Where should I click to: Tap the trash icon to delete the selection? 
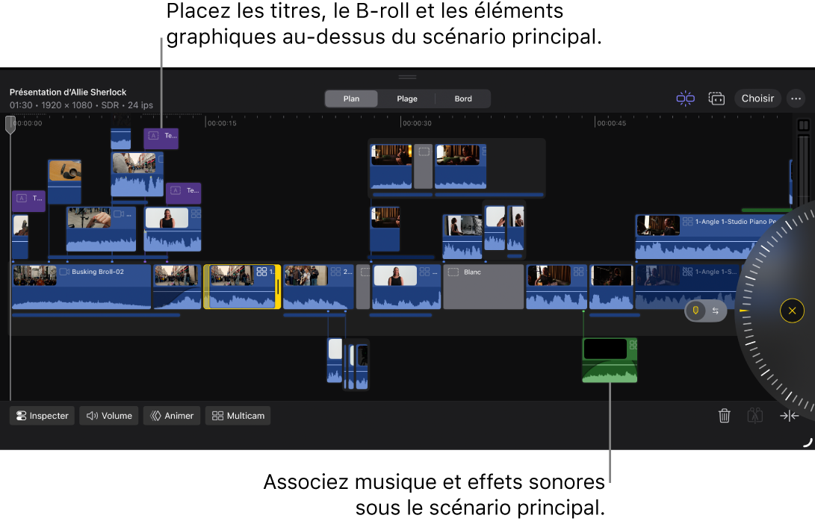(x=724, y=416)
